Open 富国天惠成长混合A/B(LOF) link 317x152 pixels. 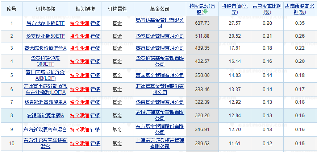pos(45,75)
